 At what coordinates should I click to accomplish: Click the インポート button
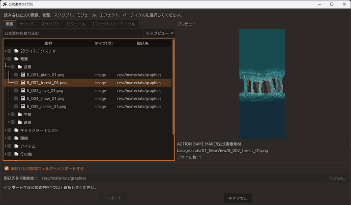112,198
